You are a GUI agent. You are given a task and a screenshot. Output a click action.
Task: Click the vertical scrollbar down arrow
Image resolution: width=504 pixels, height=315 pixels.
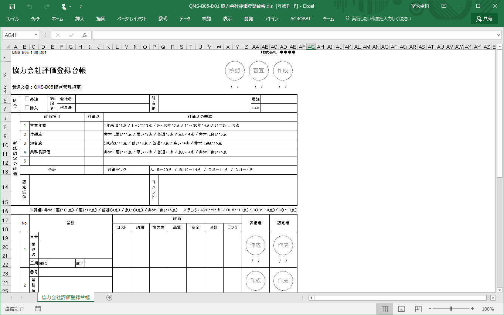click(500, 290)
